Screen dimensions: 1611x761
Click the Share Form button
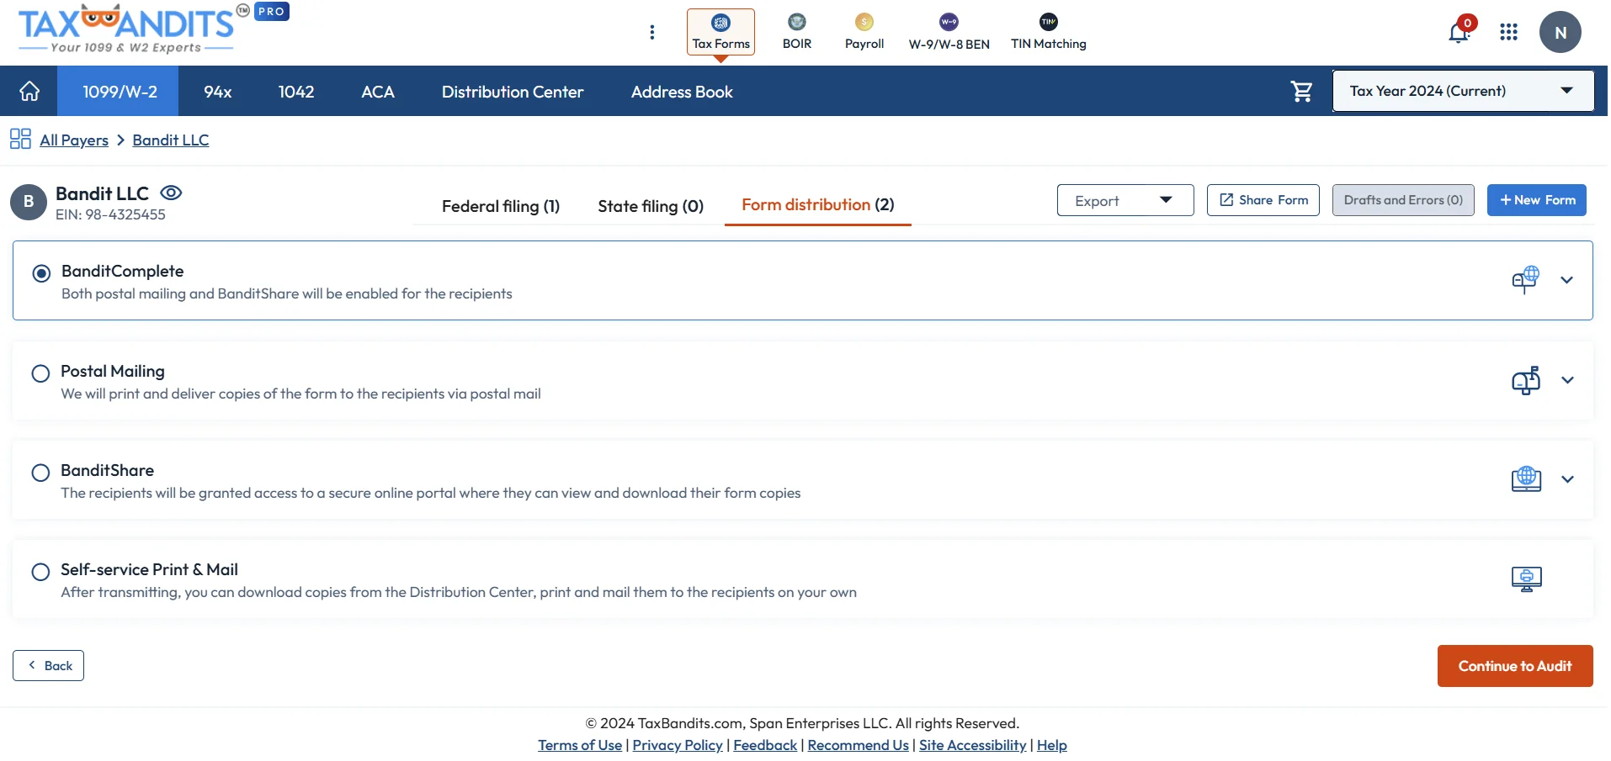click(1263, 200)
